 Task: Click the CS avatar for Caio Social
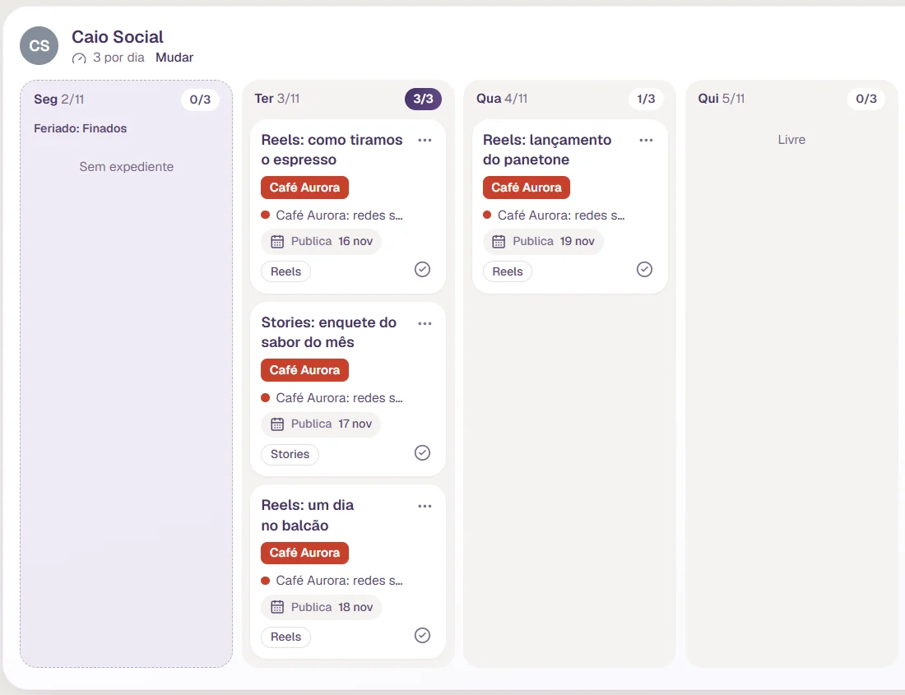click(x=39, y=45)
